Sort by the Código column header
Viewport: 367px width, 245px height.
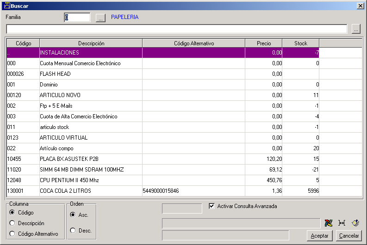(x=23, y=43)
